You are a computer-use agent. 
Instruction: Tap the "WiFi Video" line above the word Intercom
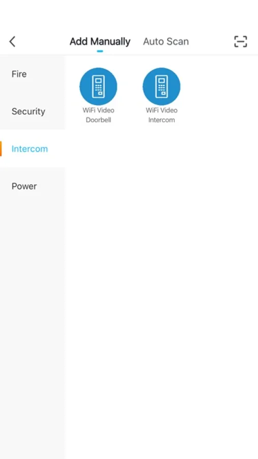[x=162, y=110]
